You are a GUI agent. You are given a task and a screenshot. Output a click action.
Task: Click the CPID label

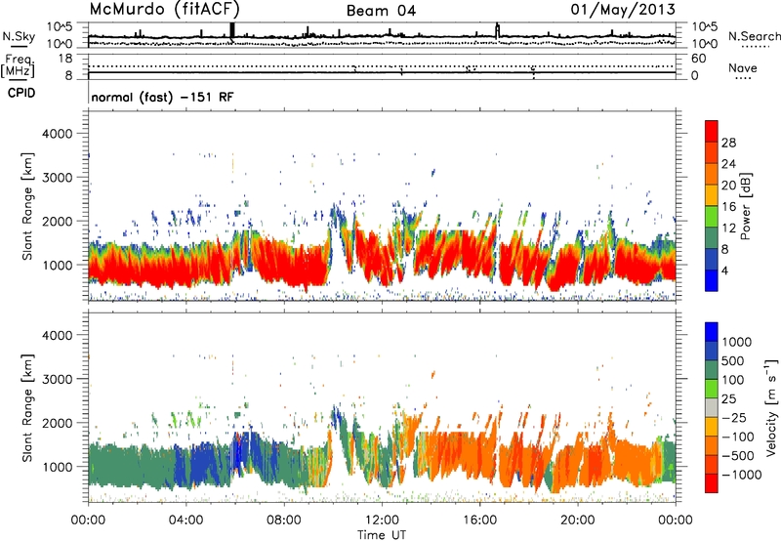(x=21, y=93)
